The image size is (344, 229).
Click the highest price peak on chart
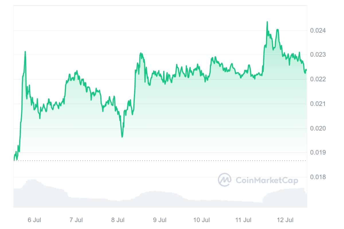pyautogui.click(x=267, y=22)
